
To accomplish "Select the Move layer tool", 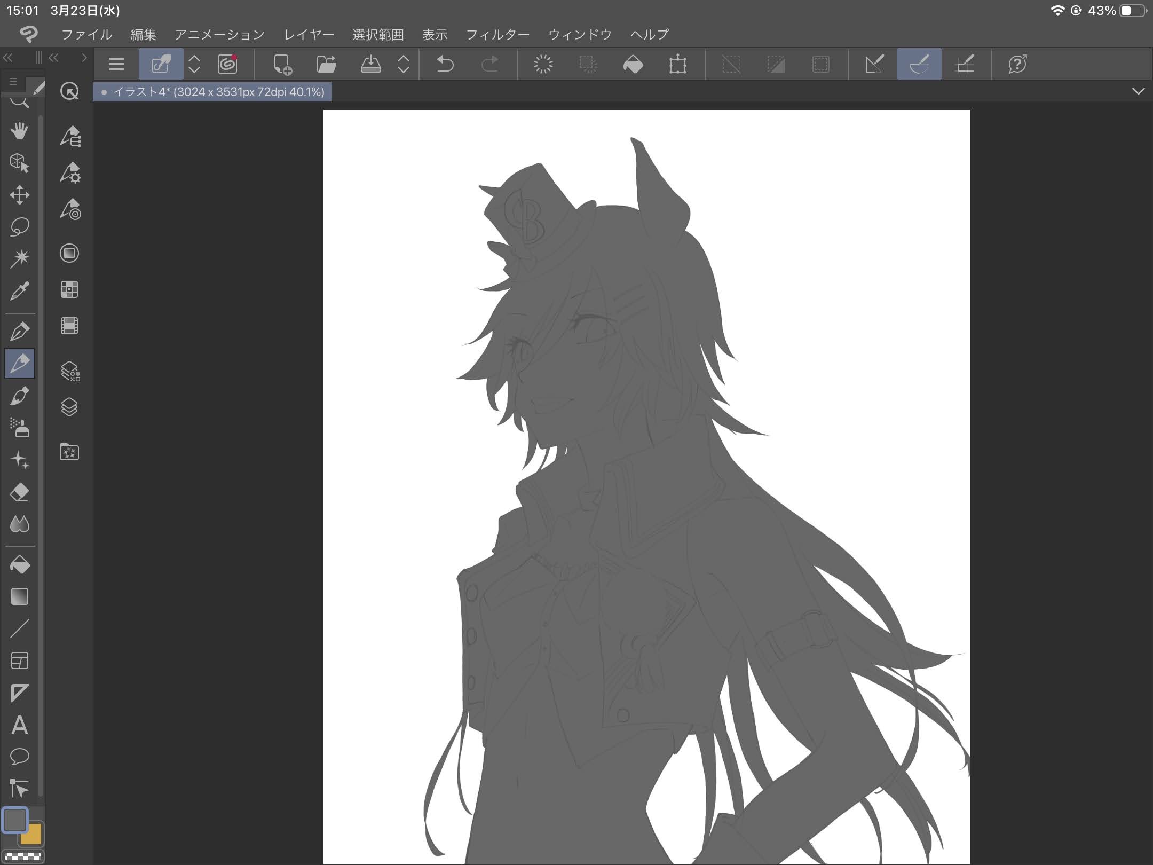I will pos(20,195).
